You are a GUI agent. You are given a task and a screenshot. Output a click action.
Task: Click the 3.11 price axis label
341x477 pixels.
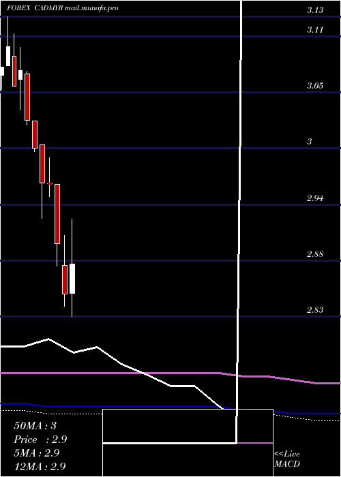point(314,30)
